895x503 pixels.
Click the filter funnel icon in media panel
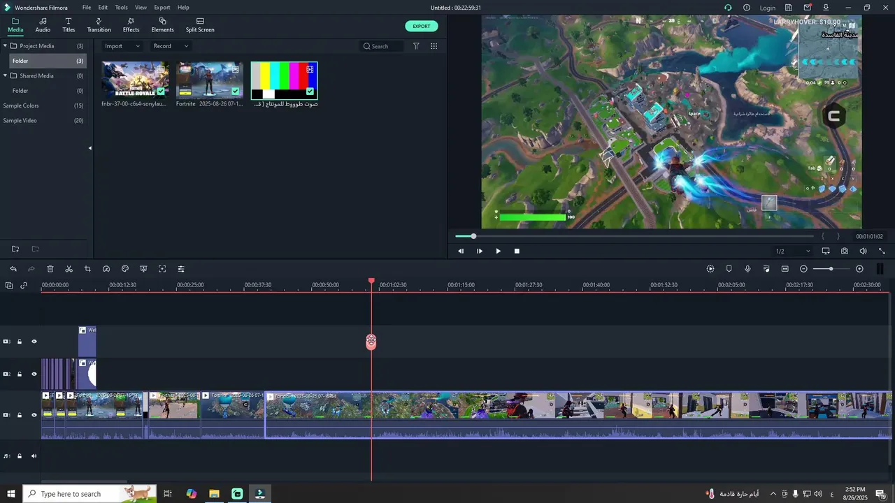pos(416,46)
